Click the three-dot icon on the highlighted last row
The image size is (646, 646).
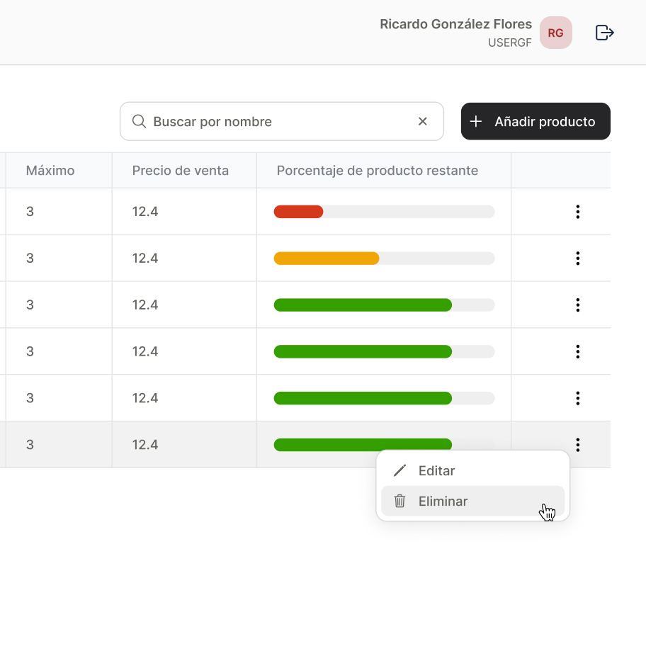point(577,445)
